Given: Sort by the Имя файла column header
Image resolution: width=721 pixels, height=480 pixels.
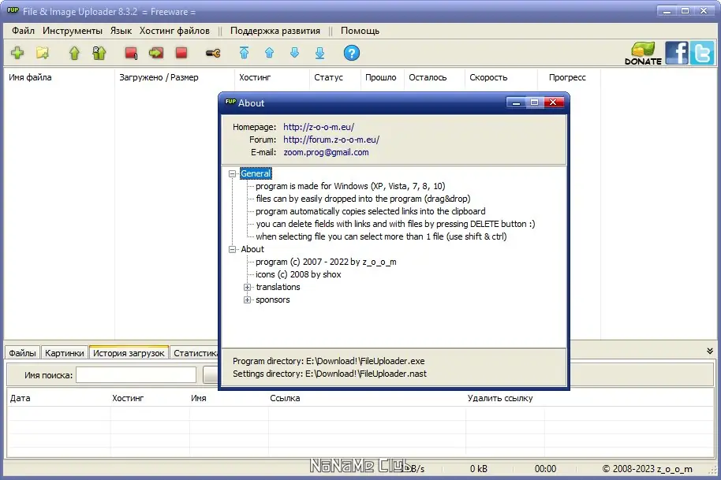Looking at the screenshot, I should (x=59, y=77).
